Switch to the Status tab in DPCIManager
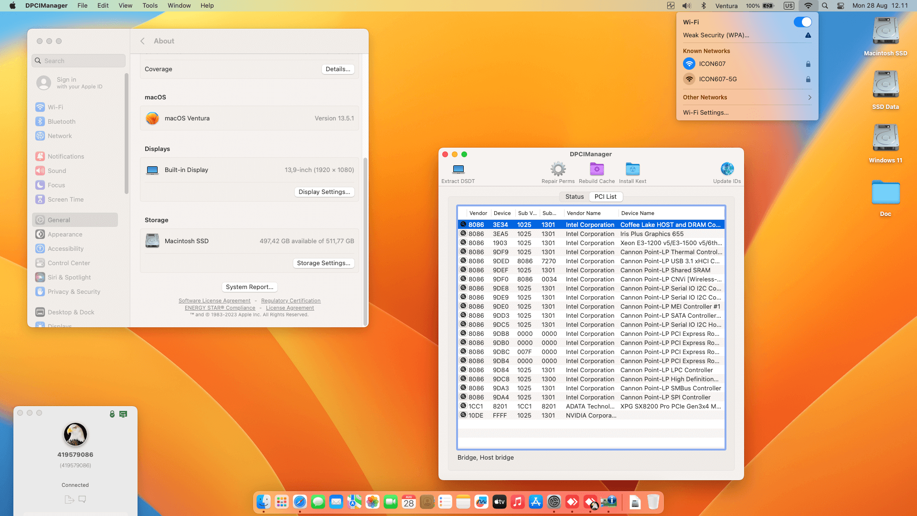 click(x=574, y=196)
